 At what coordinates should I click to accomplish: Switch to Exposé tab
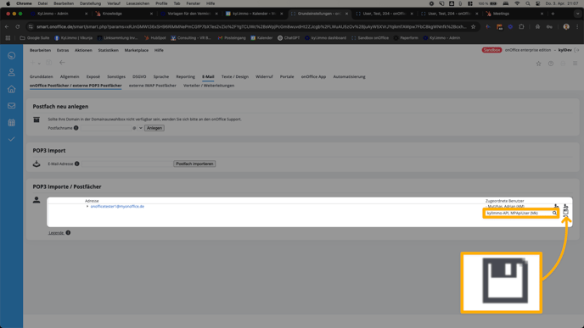93,76
